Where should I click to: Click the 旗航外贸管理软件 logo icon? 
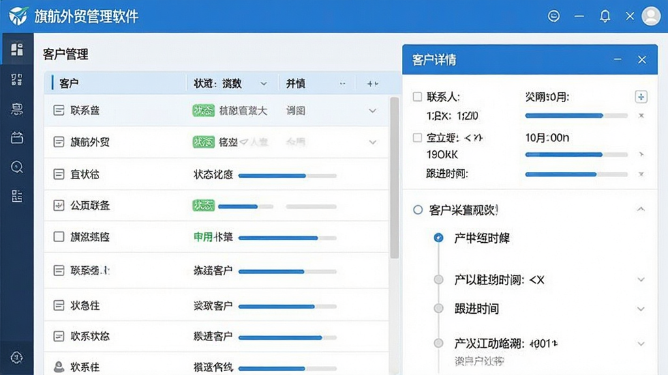[x=18, y=16]
